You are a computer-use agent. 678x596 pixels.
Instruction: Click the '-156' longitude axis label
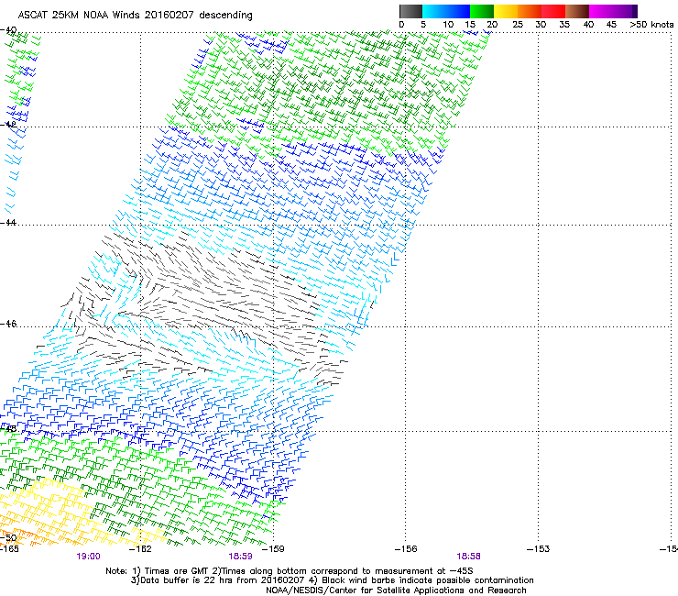point(406,549)
